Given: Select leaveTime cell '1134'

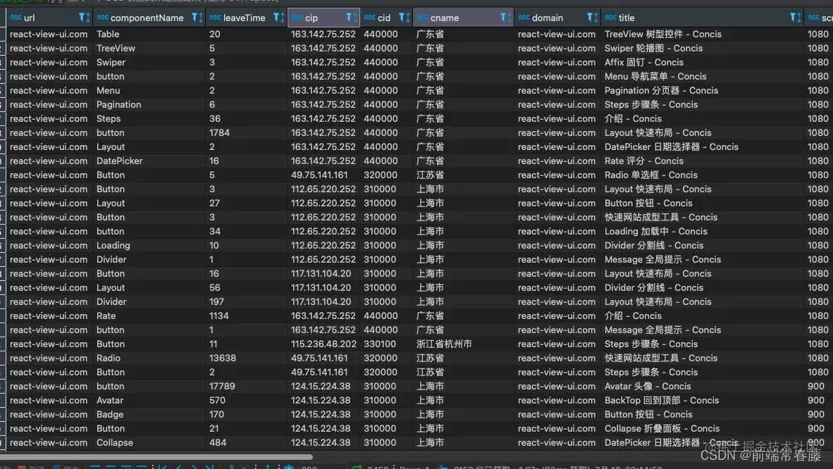Looking at the screenshot, I should coord(247,315).
